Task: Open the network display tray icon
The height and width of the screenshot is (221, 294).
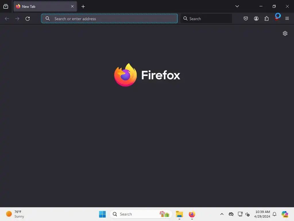Action: [240, 214]
